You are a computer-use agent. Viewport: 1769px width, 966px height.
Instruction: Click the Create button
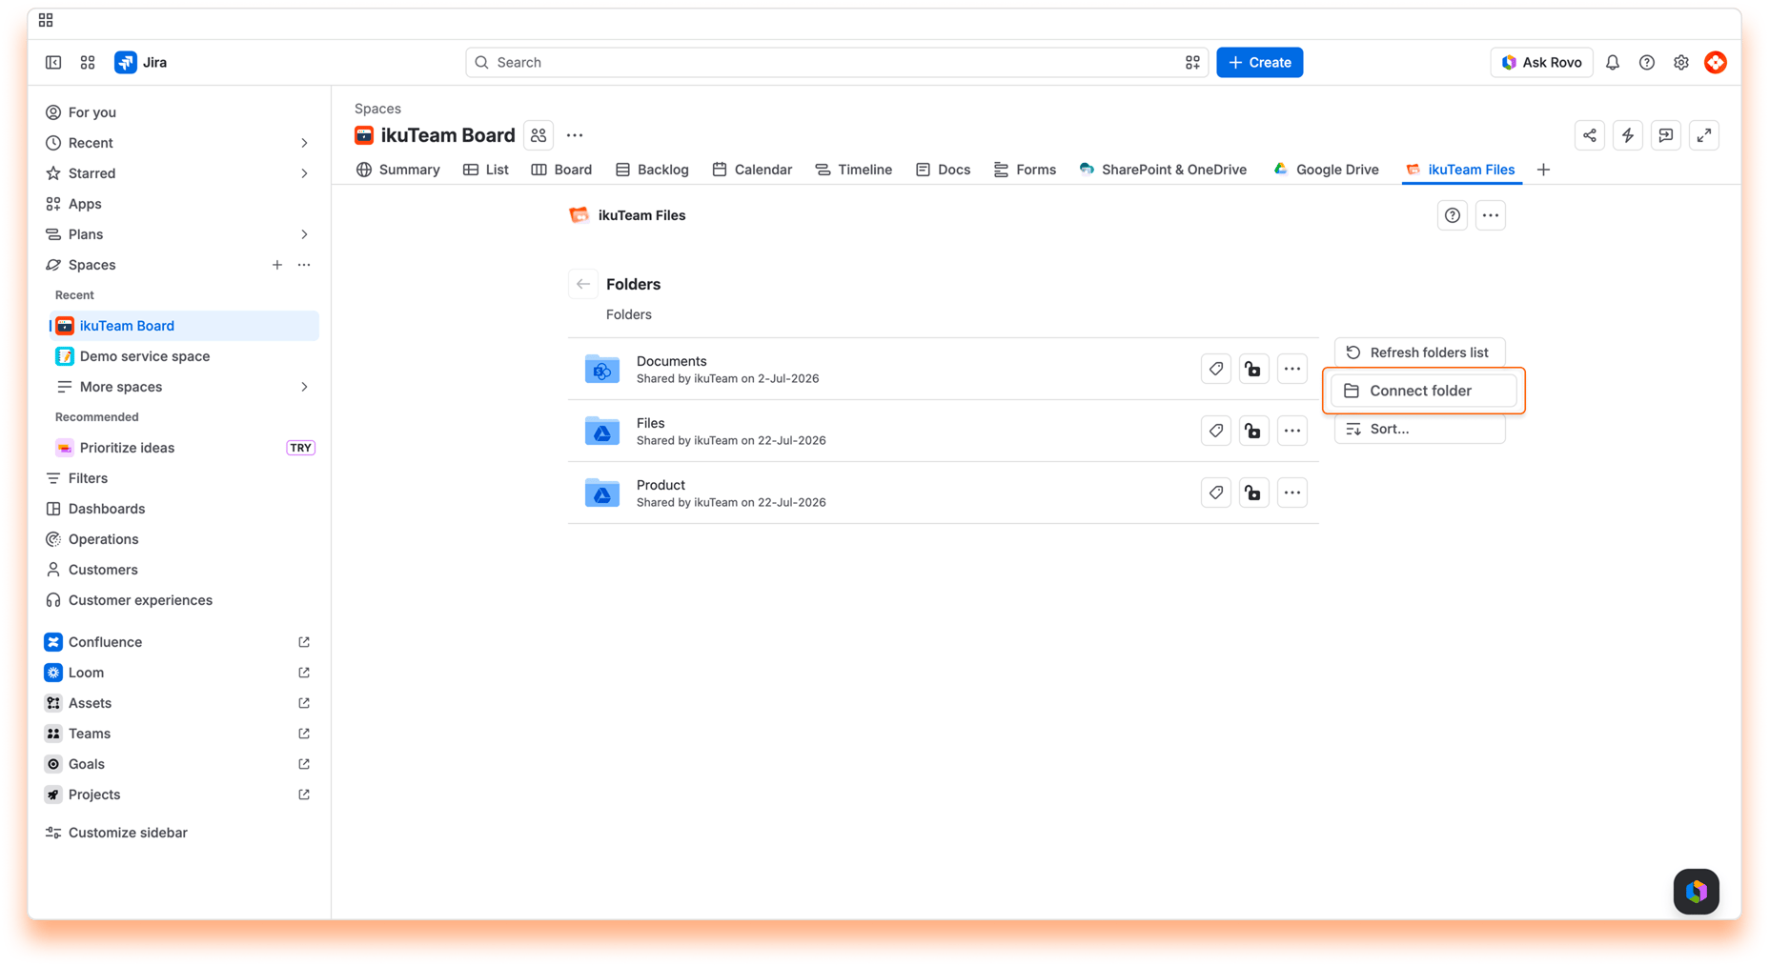click(1260, 63)
